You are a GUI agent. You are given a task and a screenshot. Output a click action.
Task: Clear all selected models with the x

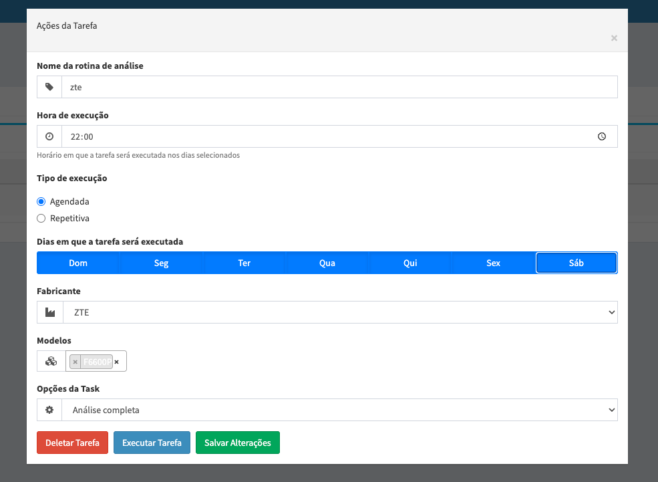[x=117, y=362]
